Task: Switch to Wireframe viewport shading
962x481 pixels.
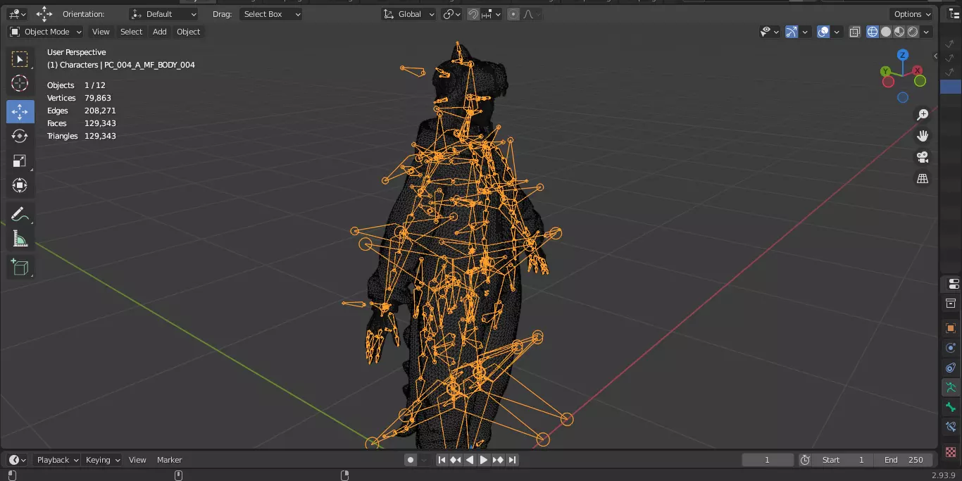Action: click(873, 32)
